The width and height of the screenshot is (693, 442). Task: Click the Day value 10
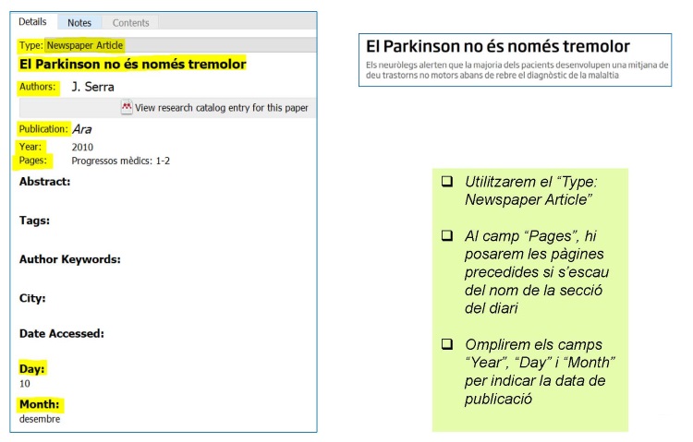[26, 383]
